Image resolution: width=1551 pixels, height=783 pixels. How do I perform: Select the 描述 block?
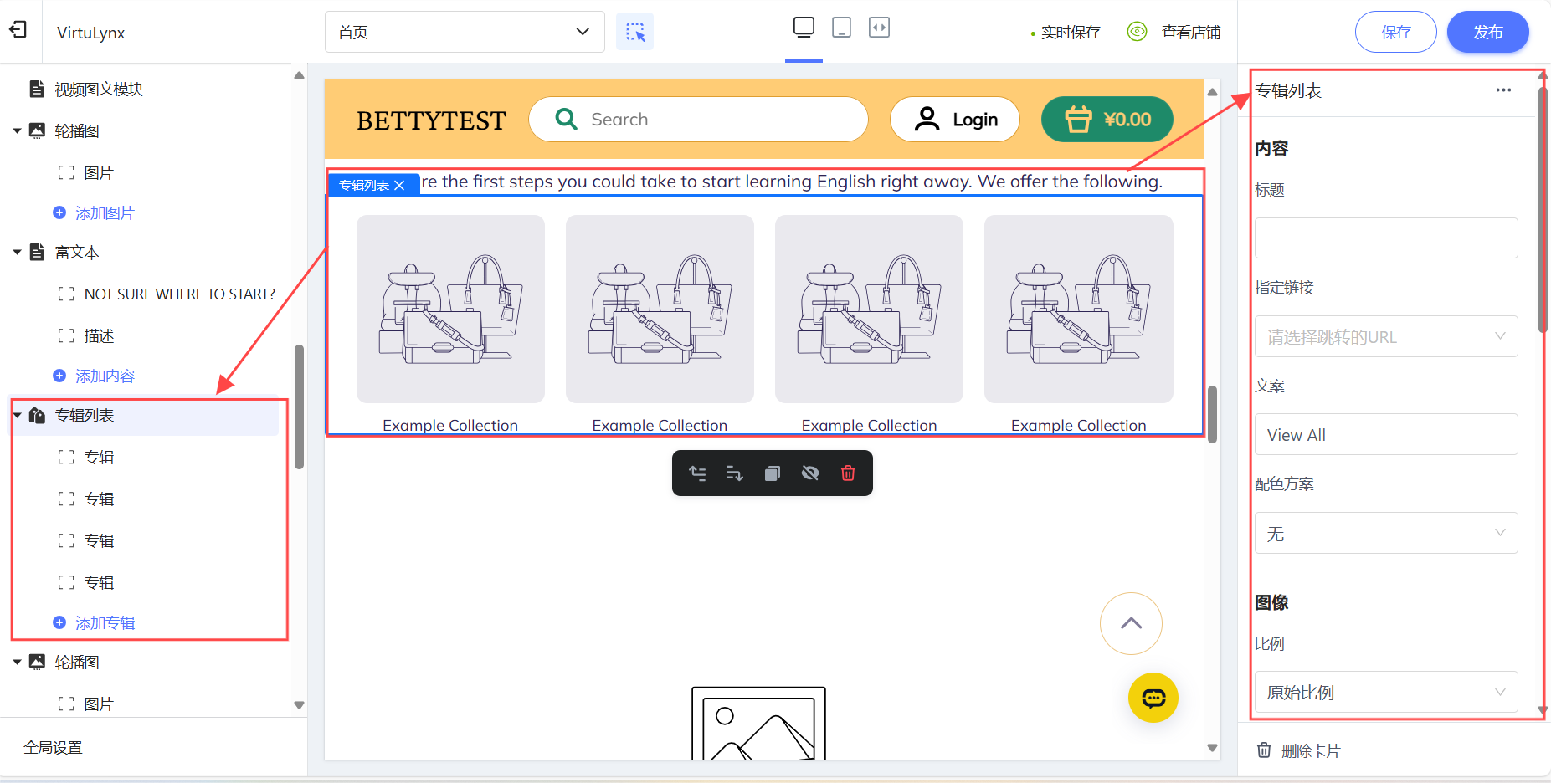[99, 336]
